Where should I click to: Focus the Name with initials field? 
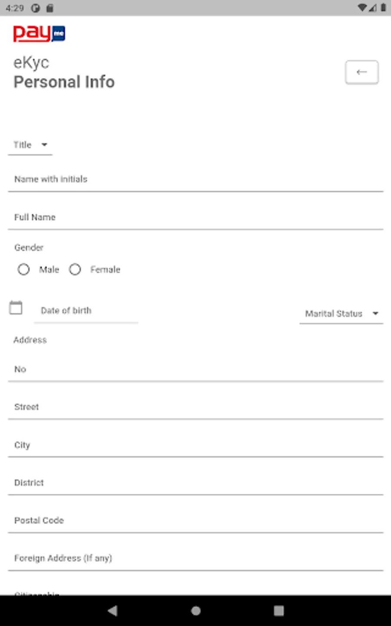195,179
